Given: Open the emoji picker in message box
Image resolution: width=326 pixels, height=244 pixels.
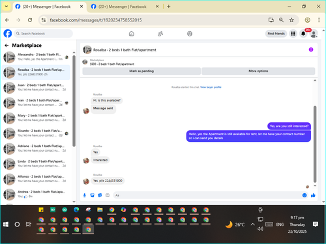Looking at the screenshot, I should click(304, 195).
